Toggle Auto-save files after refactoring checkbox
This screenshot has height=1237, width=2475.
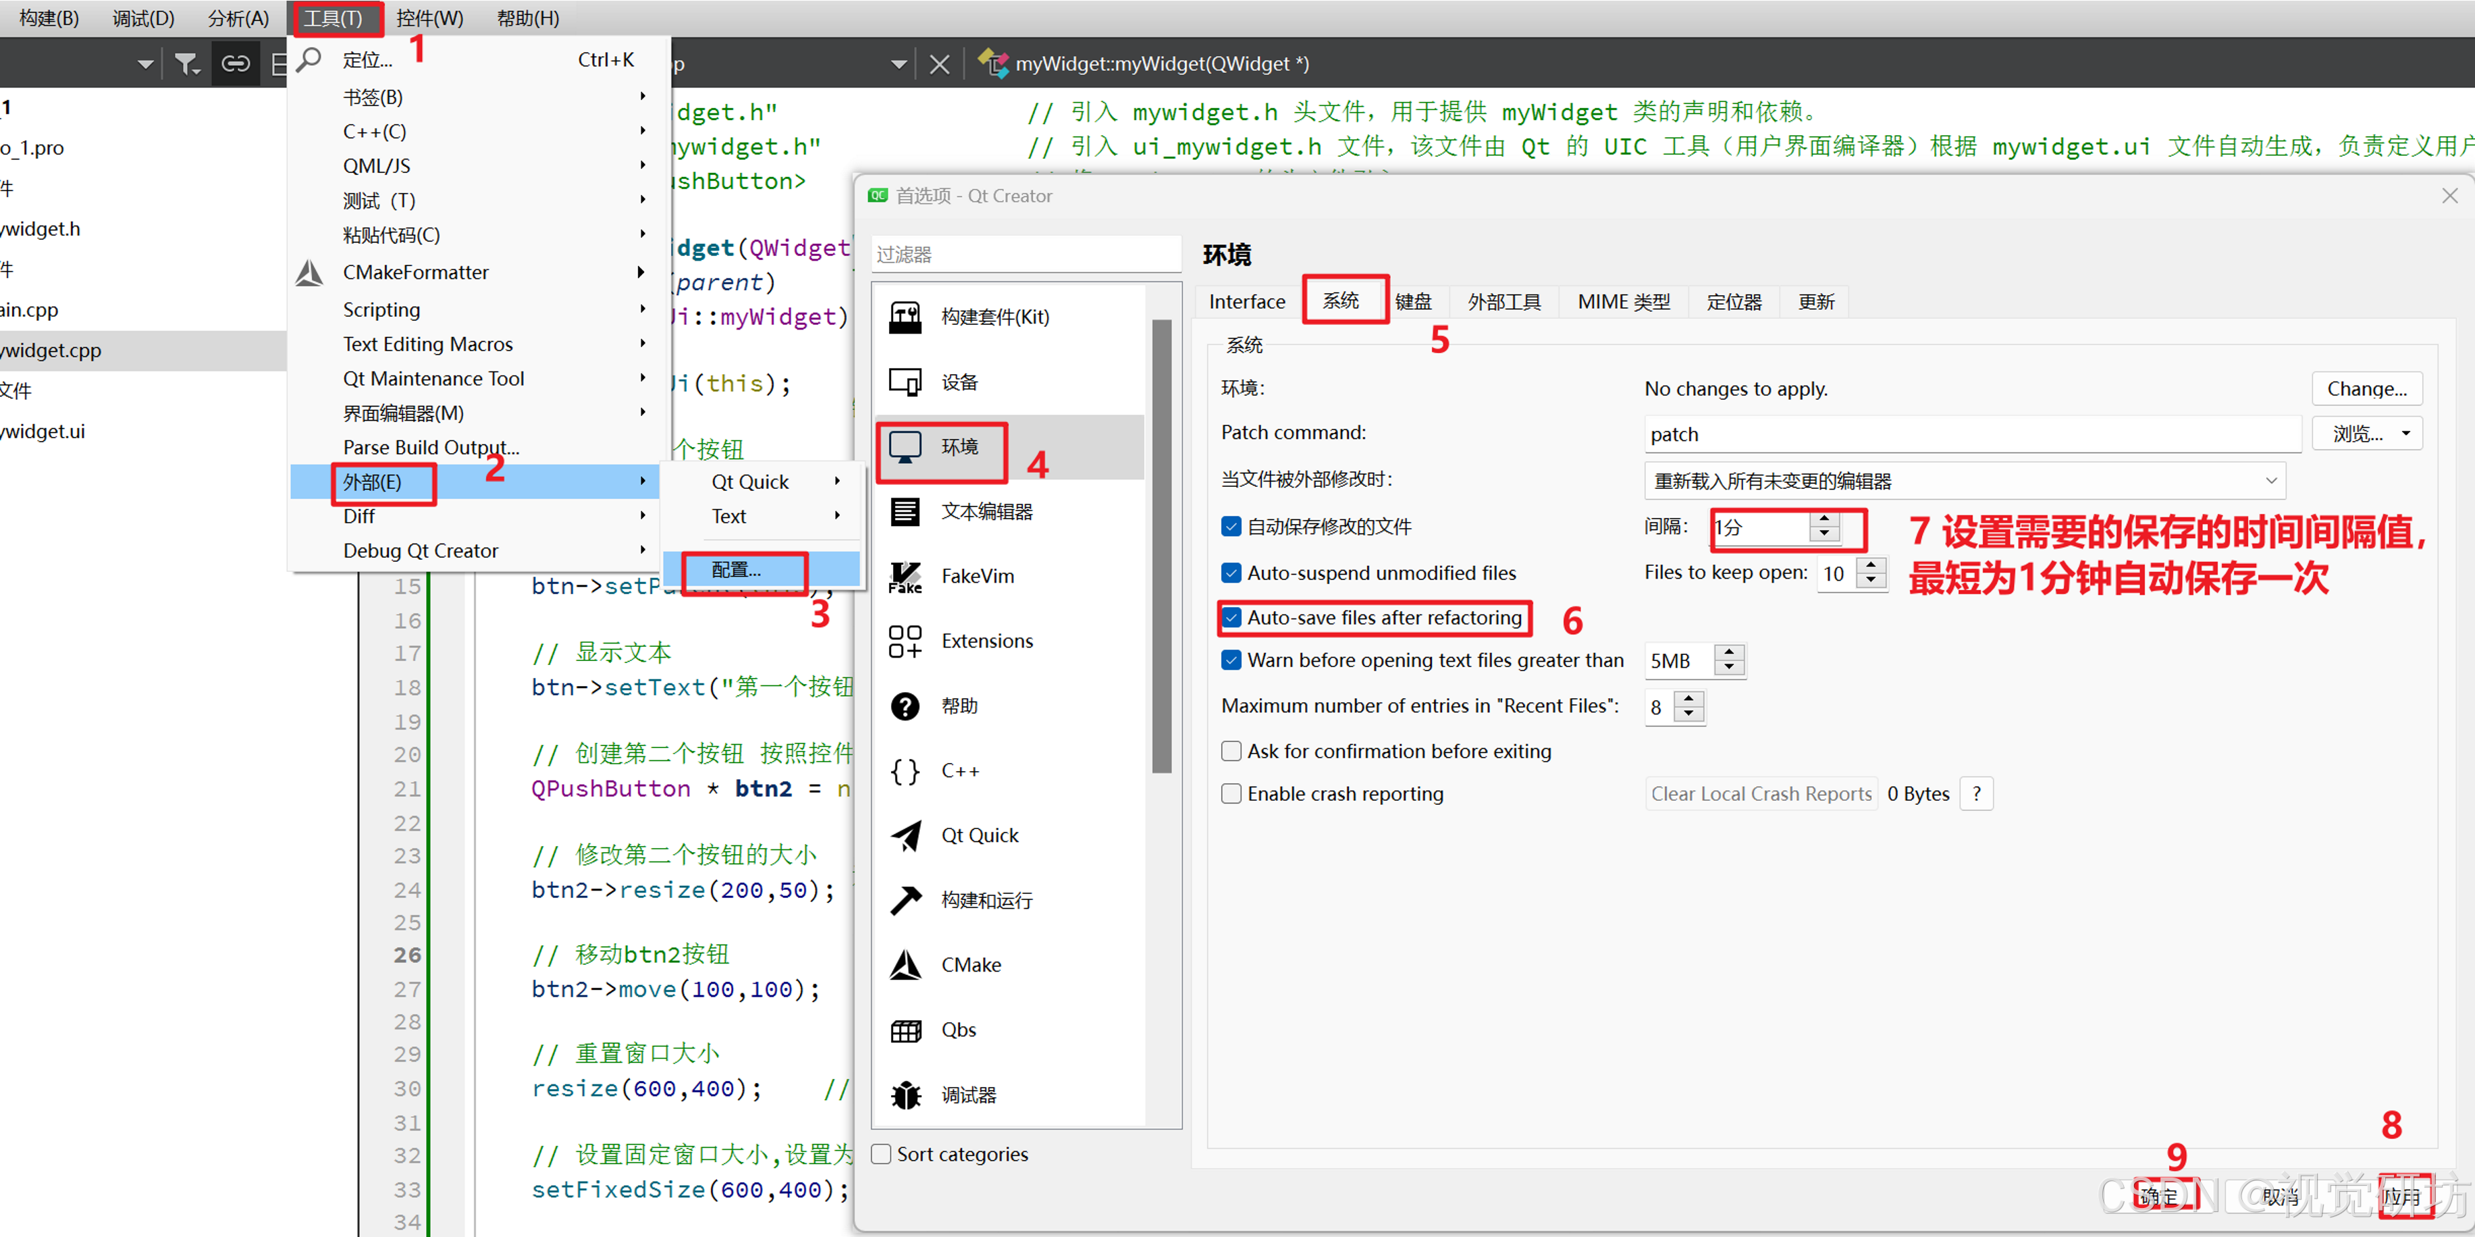point(1231,617)
